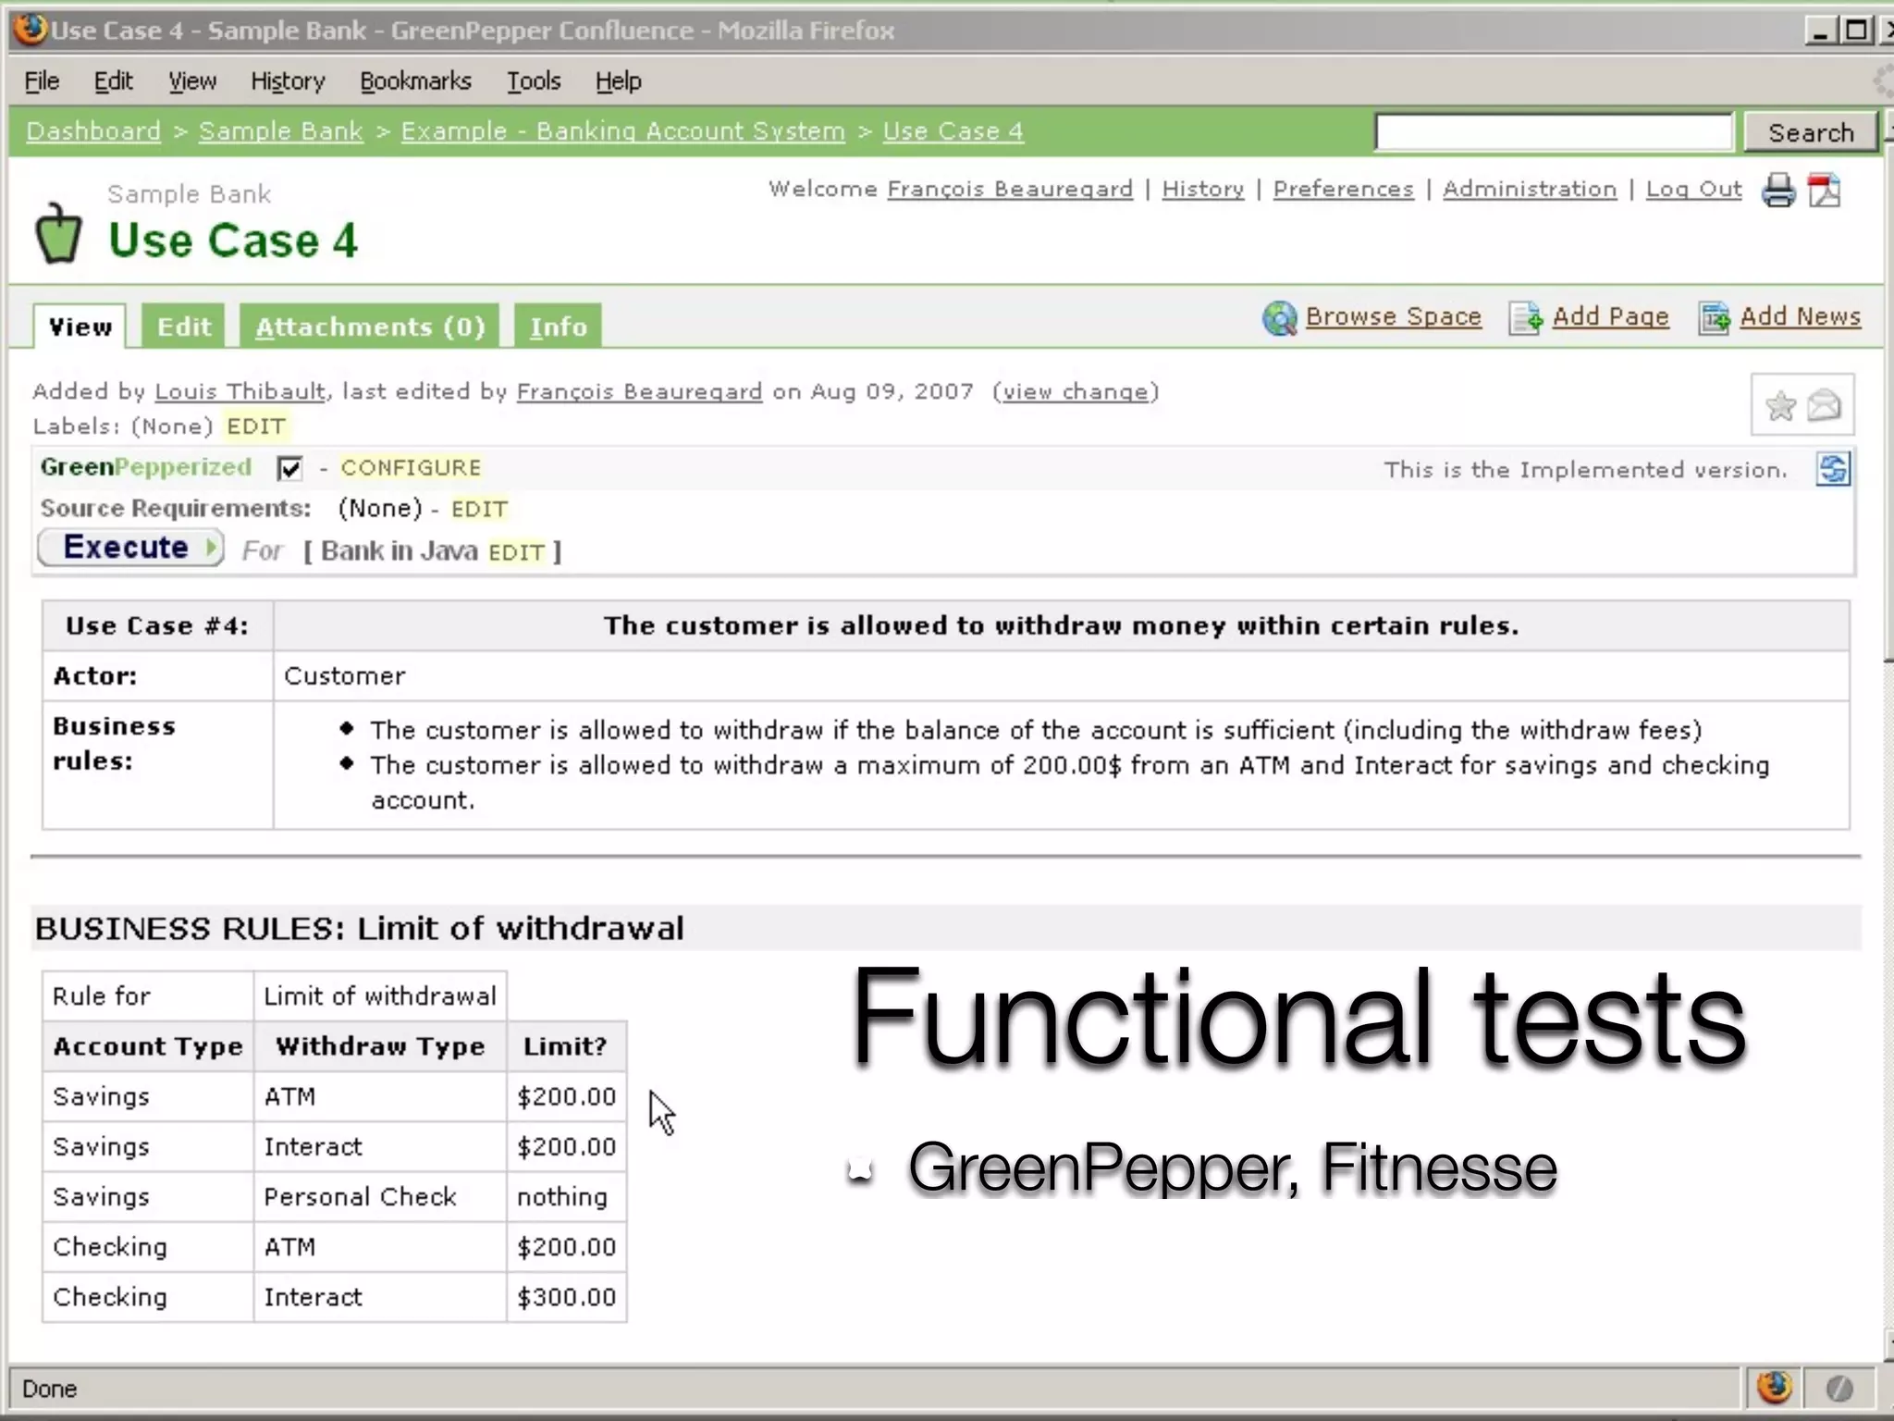Open Louis Thibault author link
Viewport: 1894px width, 1421px height.
[240, 391]
